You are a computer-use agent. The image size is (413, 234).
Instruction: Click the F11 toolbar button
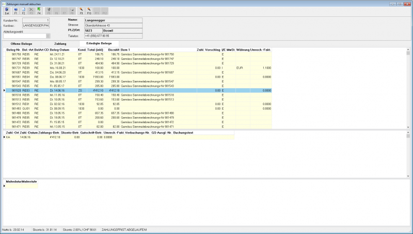pos(97,11)
